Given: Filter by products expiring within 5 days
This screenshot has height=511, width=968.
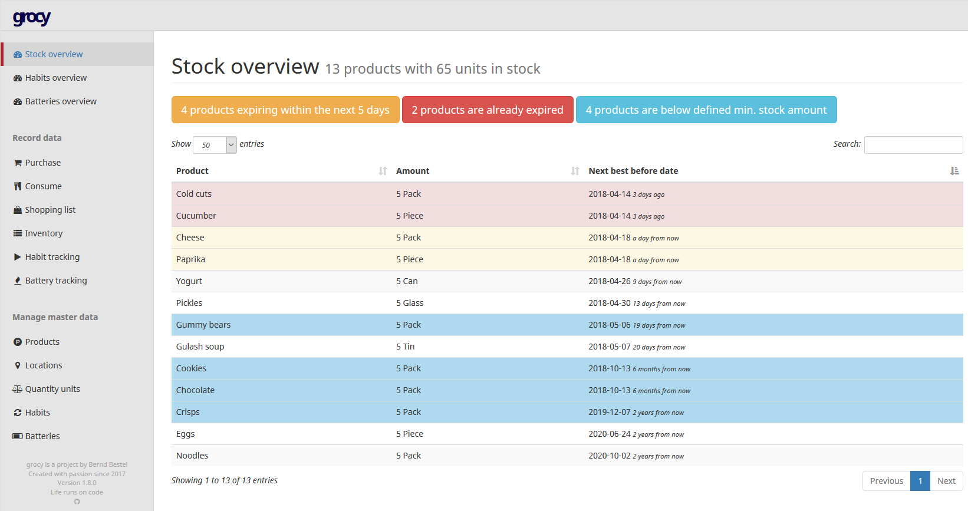Looking at the screenshot, I should pyautogui.click(x=285, y=110).
